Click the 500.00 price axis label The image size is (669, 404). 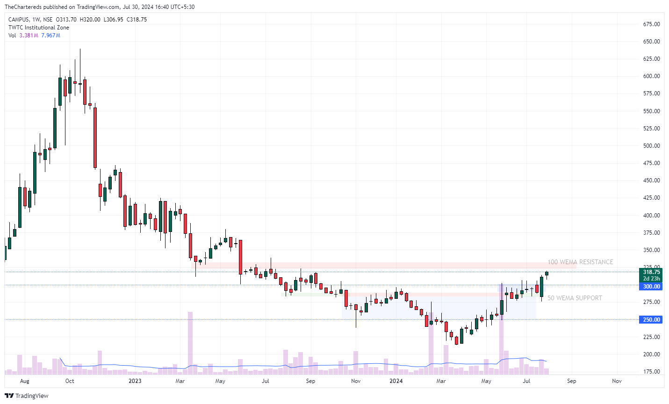click(x=651, y=146)
